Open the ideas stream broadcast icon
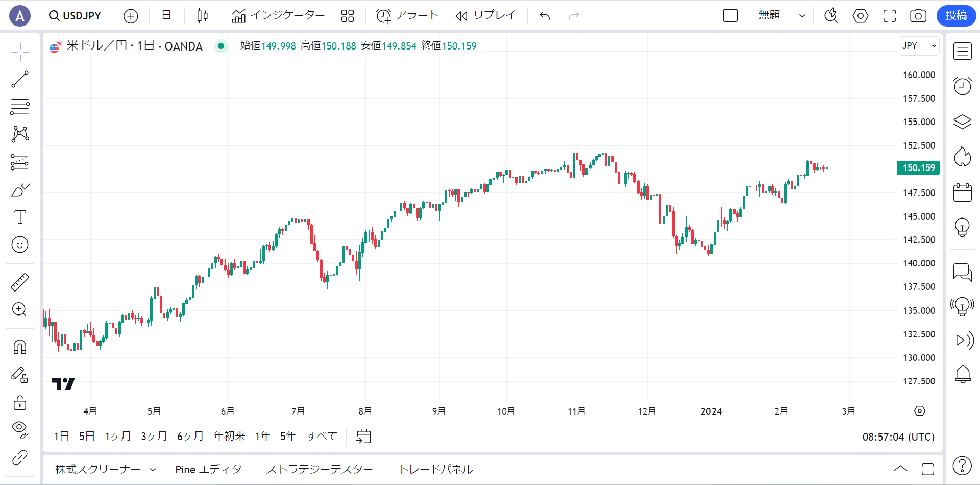Viewport: 980px width, 485px height. [x=963, y=306]
